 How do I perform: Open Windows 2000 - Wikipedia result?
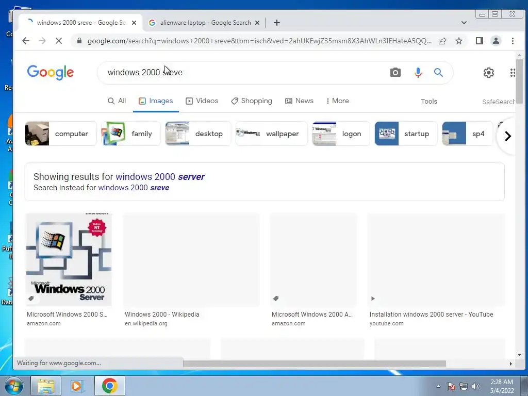(x=162, y=314)
